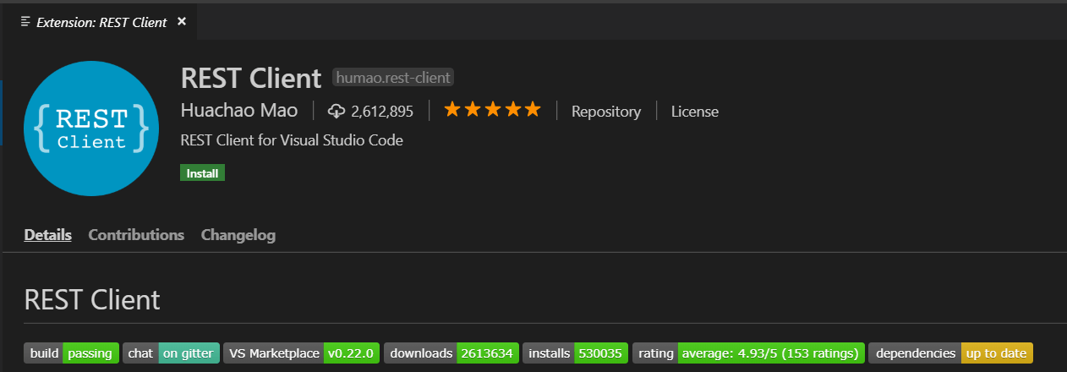Close the Extension: REST Client tab
Screen dimensions: 1067x372
point(181,22)
